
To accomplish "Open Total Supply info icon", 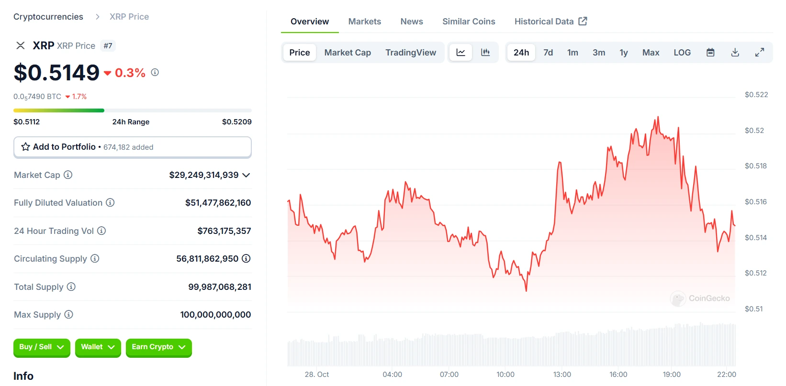I will point(71,287).
